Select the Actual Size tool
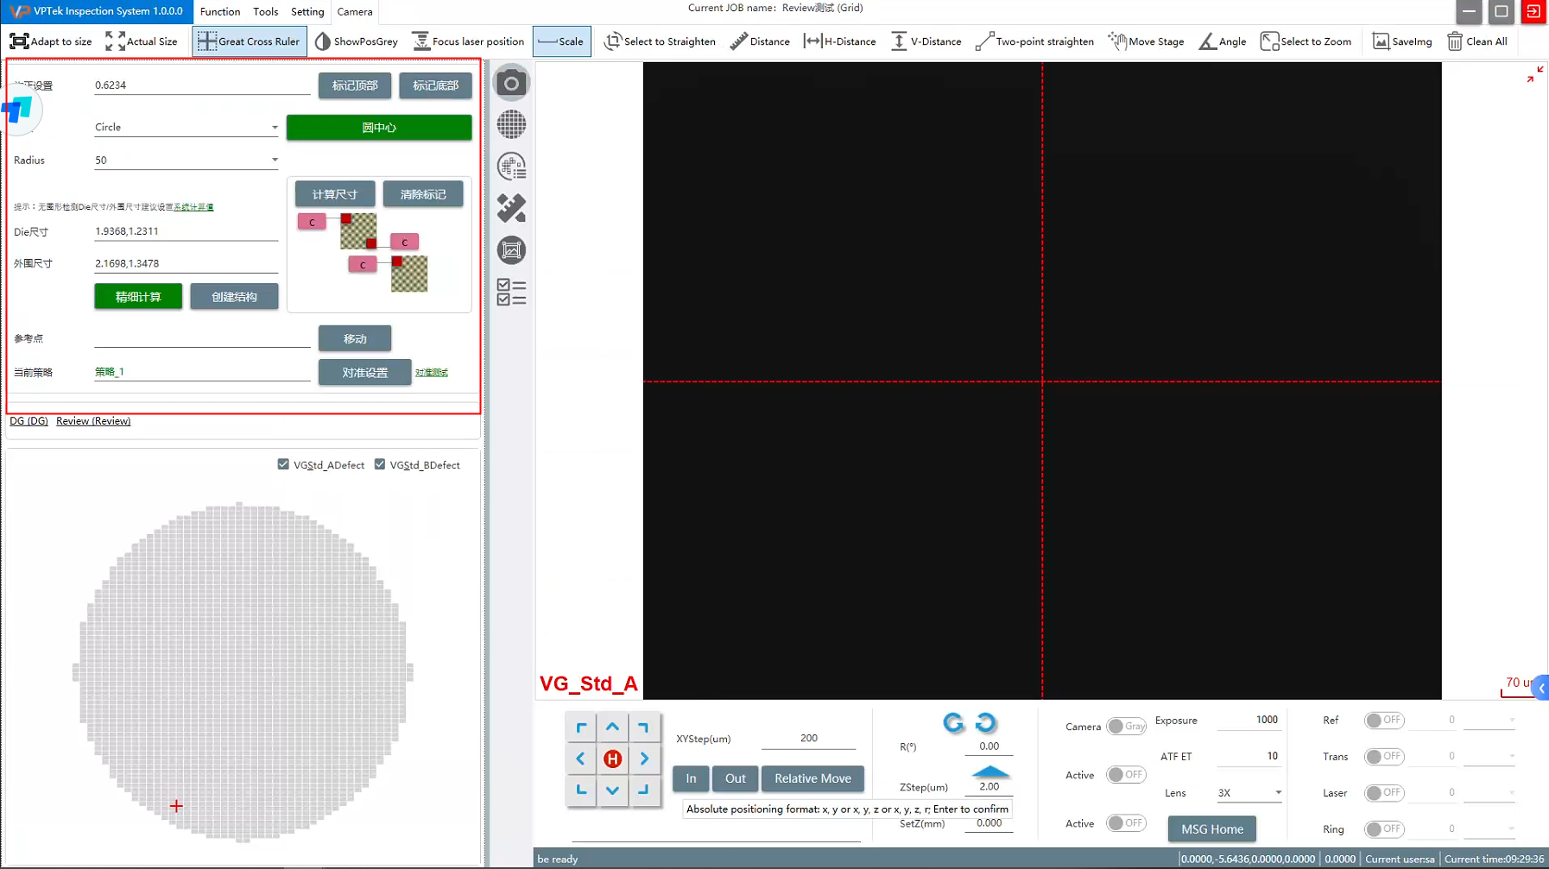The height and width of the screenshot is (869, 1549). tap(142, 41)
